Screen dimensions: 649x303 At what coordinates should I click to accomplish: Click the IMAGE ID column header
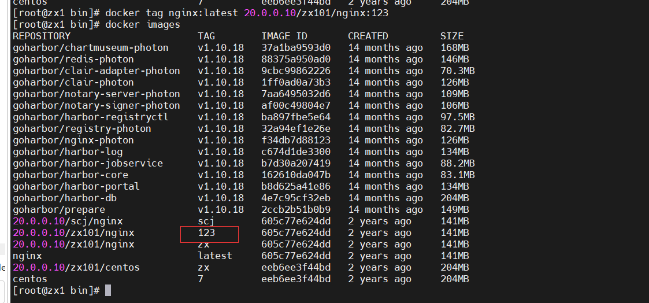point(284,36)
